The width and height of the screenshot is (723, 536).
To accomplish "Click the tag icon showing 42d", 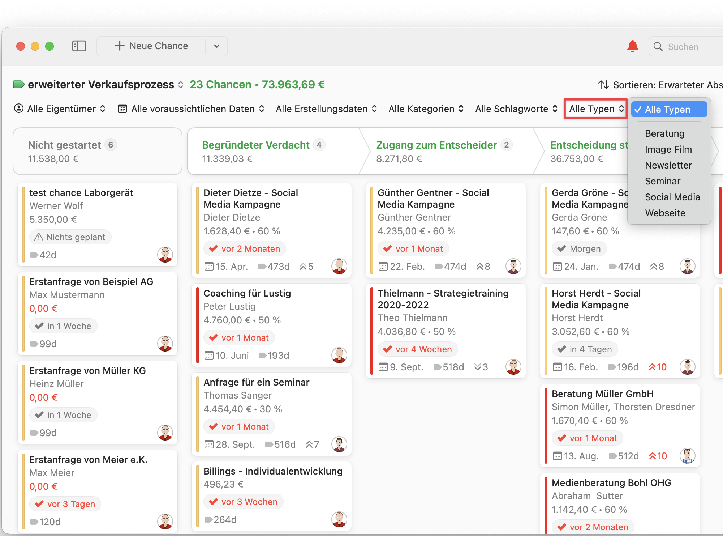I will [x=34, y=255].
